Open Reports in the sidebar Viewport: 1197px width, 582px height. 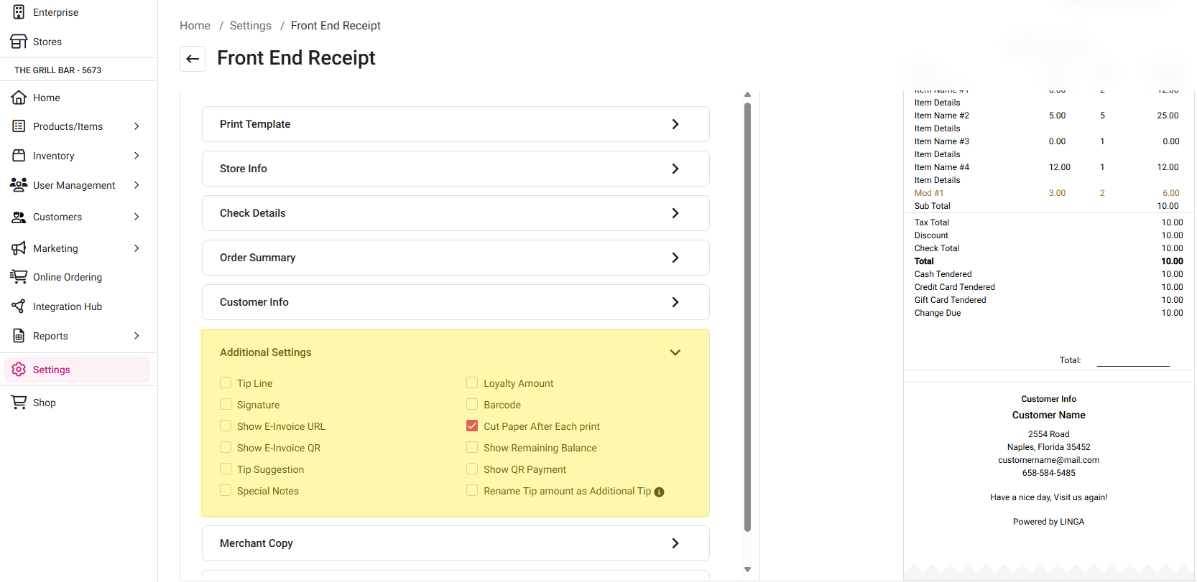pyautogui.click(x=50, y=336)
